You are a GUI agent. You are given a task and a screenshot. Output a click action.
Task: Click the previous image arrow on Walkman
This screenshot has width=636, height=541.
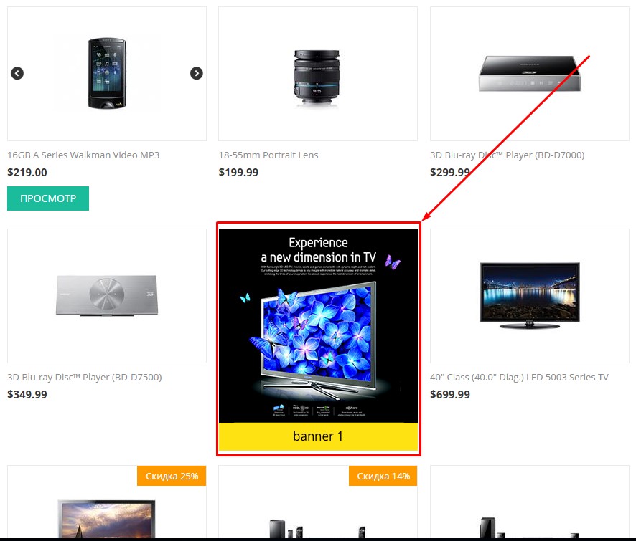17,73
